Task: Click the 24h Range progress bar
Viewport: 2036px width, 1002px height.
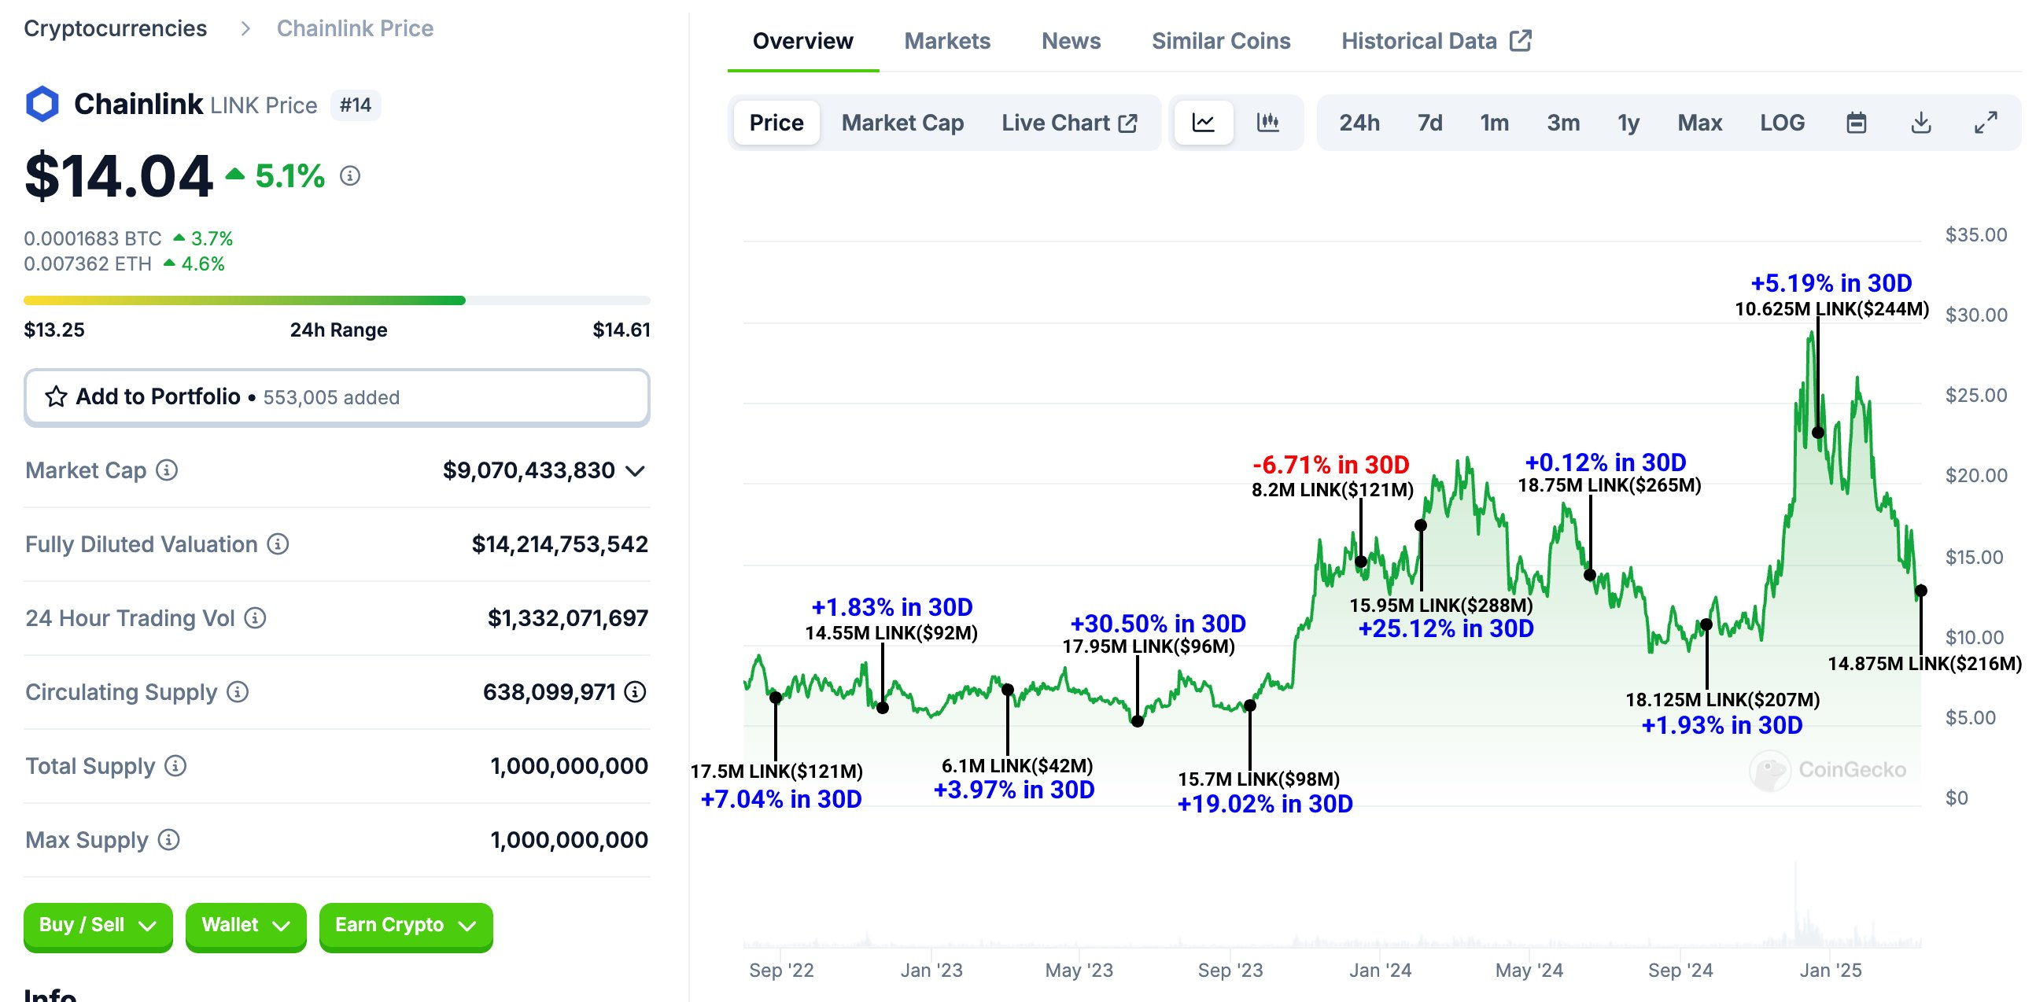Action: (337, 300)
